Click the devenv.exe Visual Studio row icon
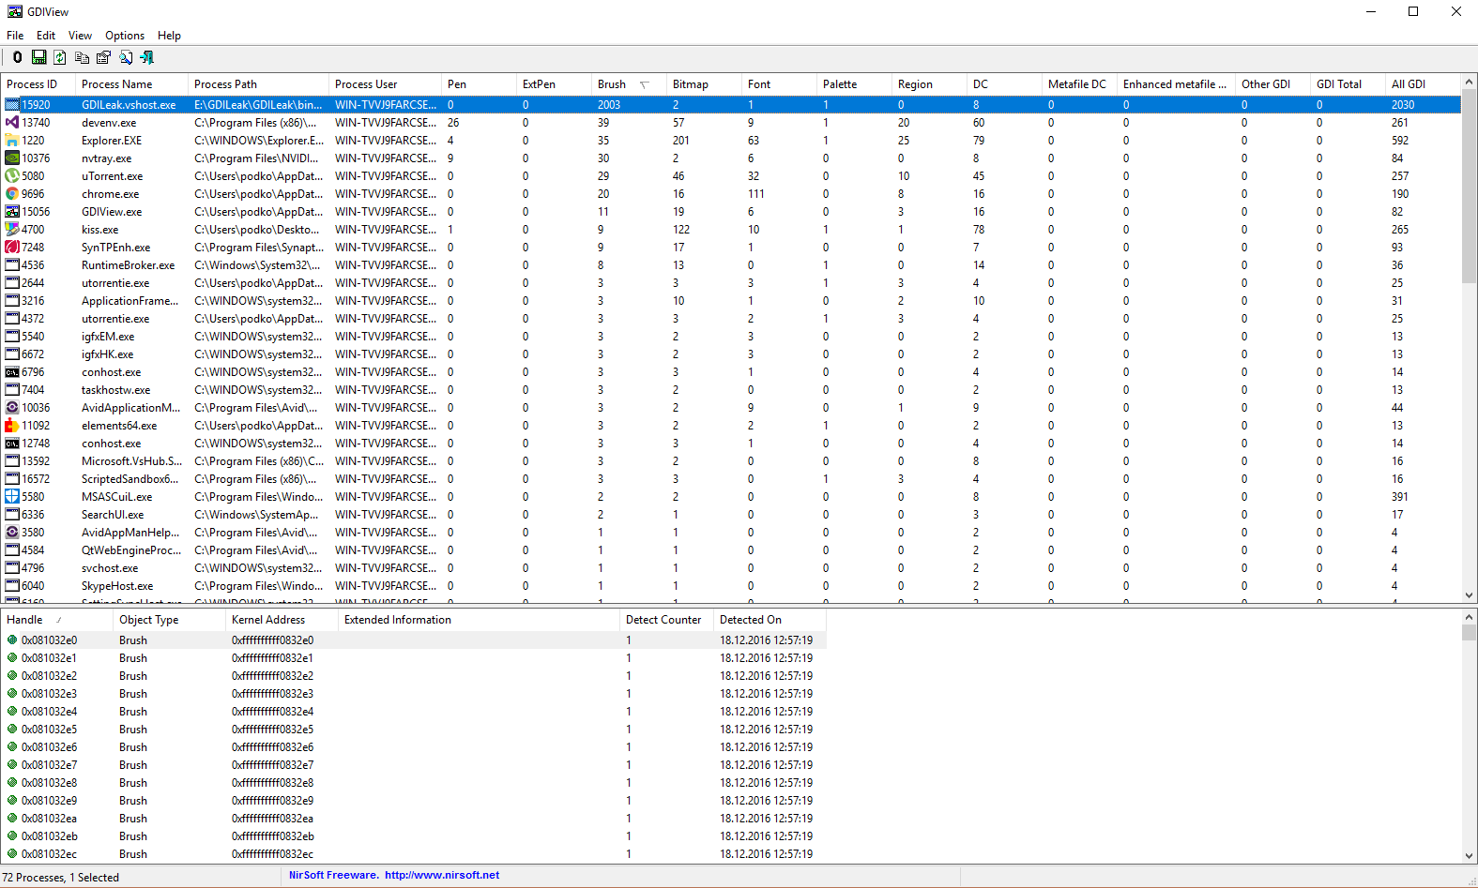This screenshot has width=1478, height=888. tap(12, 123)
